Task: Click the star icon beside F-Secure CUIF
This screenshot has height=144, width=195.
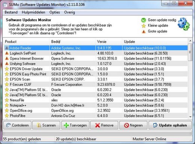Action: point(7,85)
